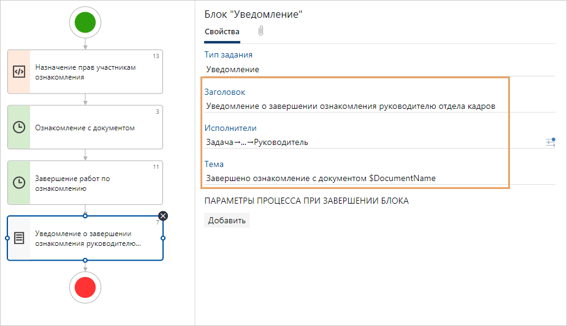Click the red end event circle

[85, 286]
